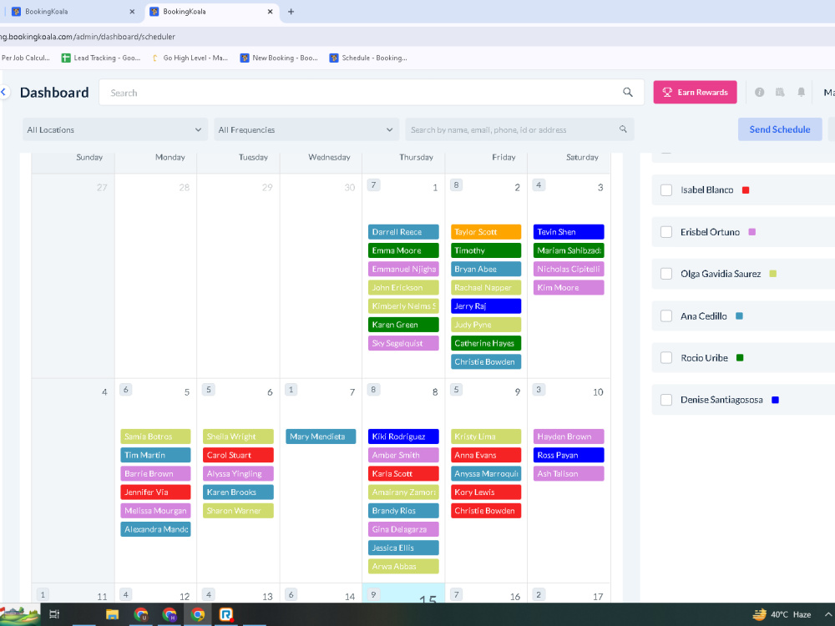The height and width of the screenshot is (626, 835).
Task: Click the active Chrome taskbar icon
Action: 198,614
